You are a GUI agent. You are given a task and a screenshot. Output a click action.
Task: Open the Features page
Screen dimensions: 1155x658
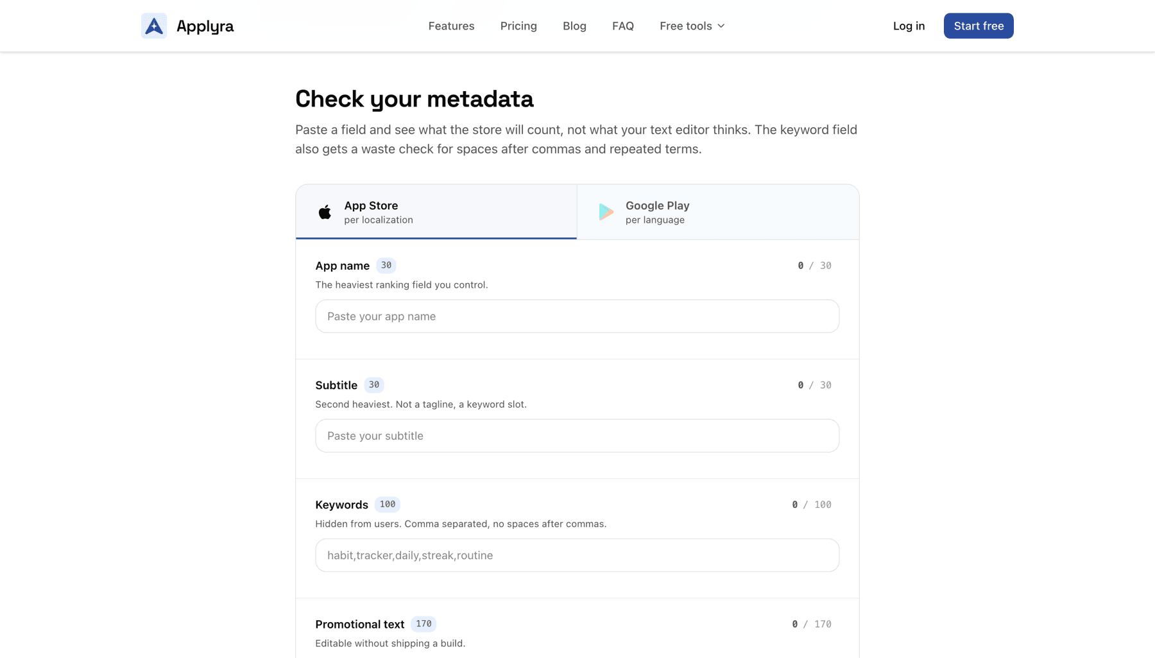point(452,26)
